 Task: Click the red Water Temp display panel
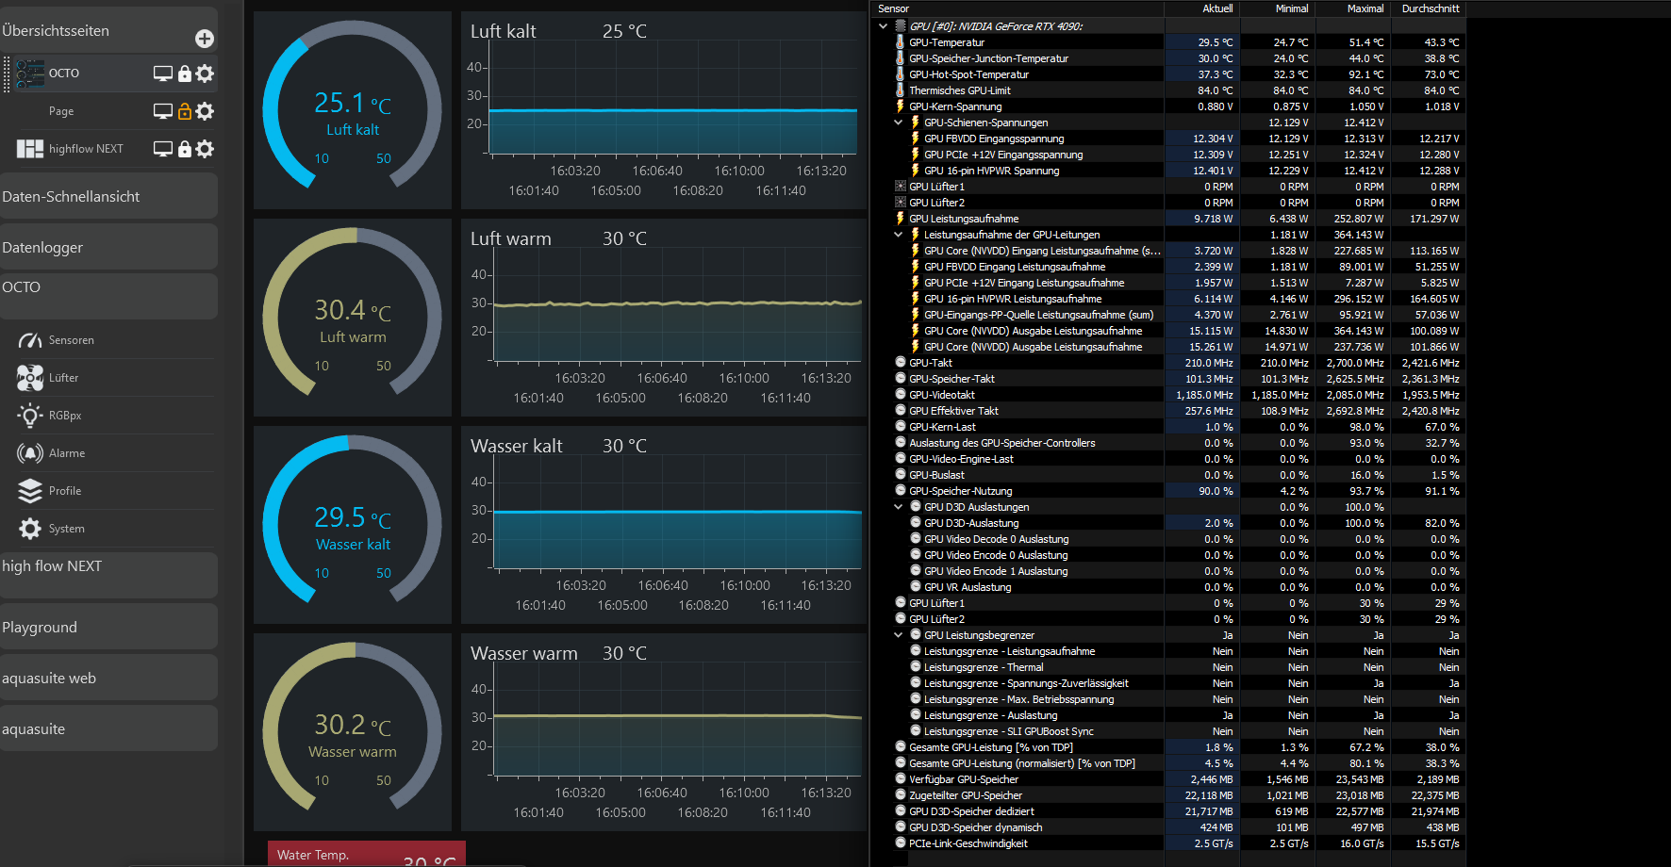coord(366,853)
